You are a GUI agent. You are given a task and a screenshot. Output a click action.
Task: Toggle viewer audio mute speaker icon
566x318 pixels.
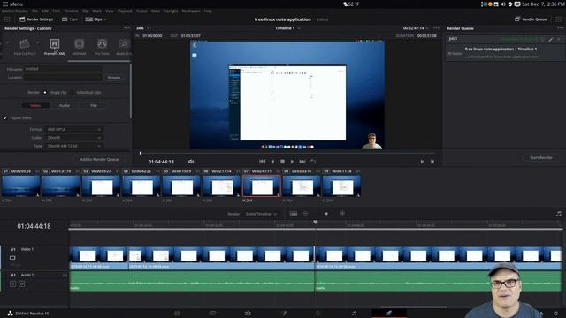(x=191, y=162)
